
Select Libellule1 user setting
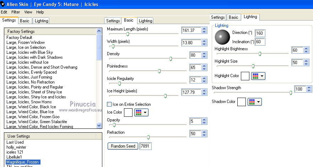[14, 157]
